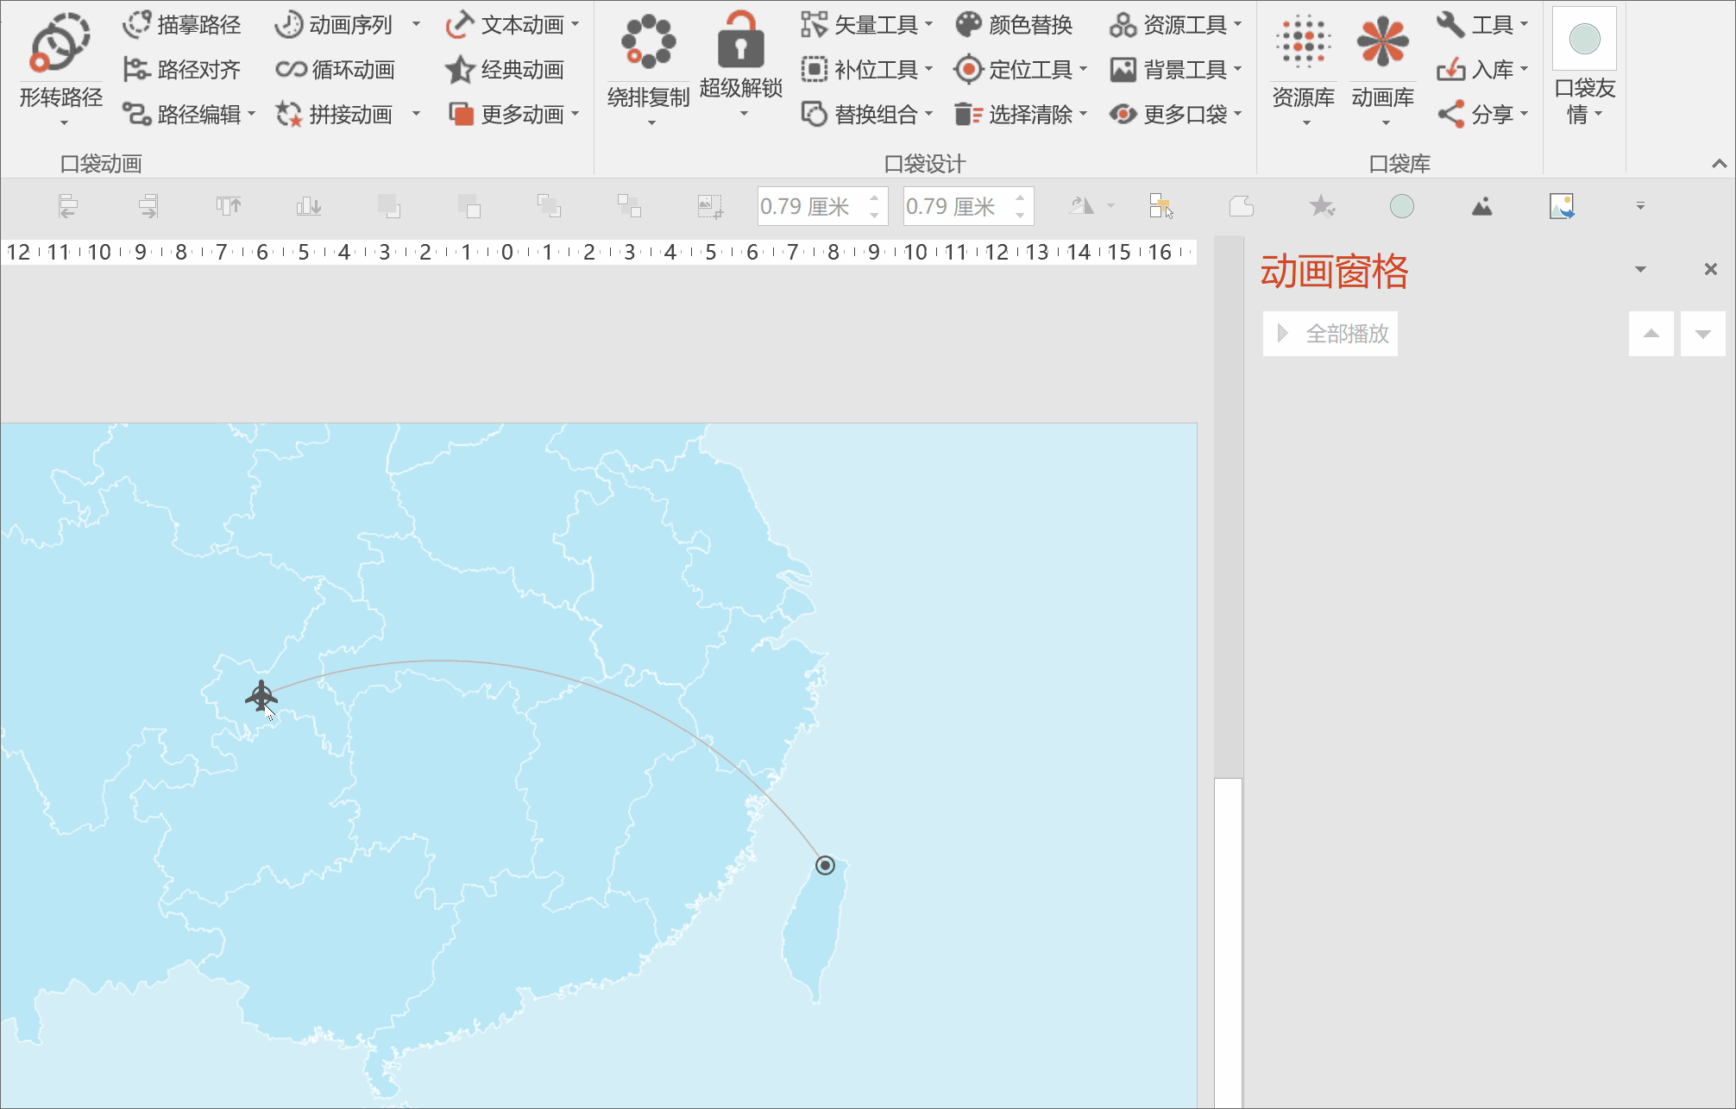
Task: Click the send-backward toolbar icon
Action: [x=469, y=206]
